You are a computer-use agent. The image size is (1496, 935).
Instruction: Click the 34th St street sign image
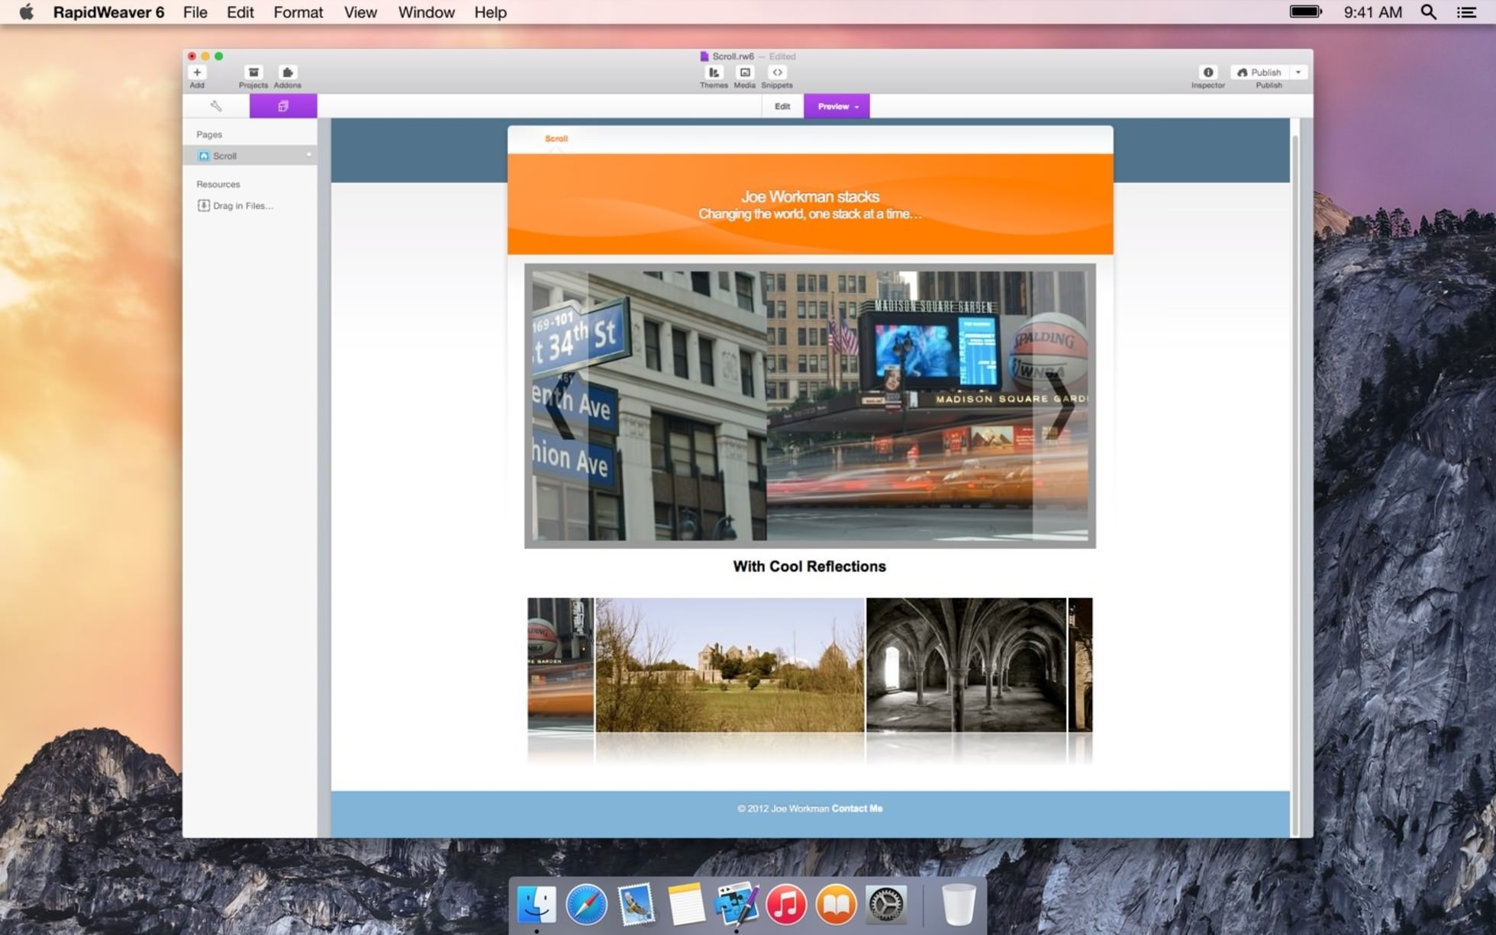[649, 406]
